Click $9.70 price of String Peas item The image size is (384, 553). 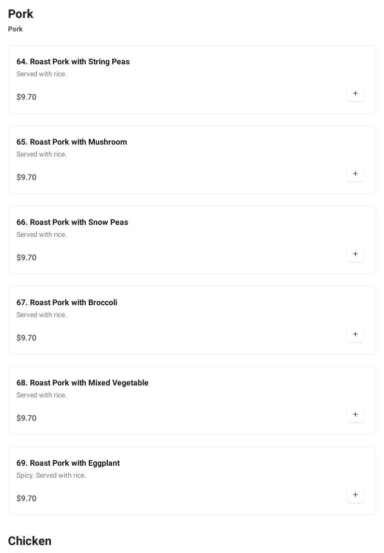point(26,97)
